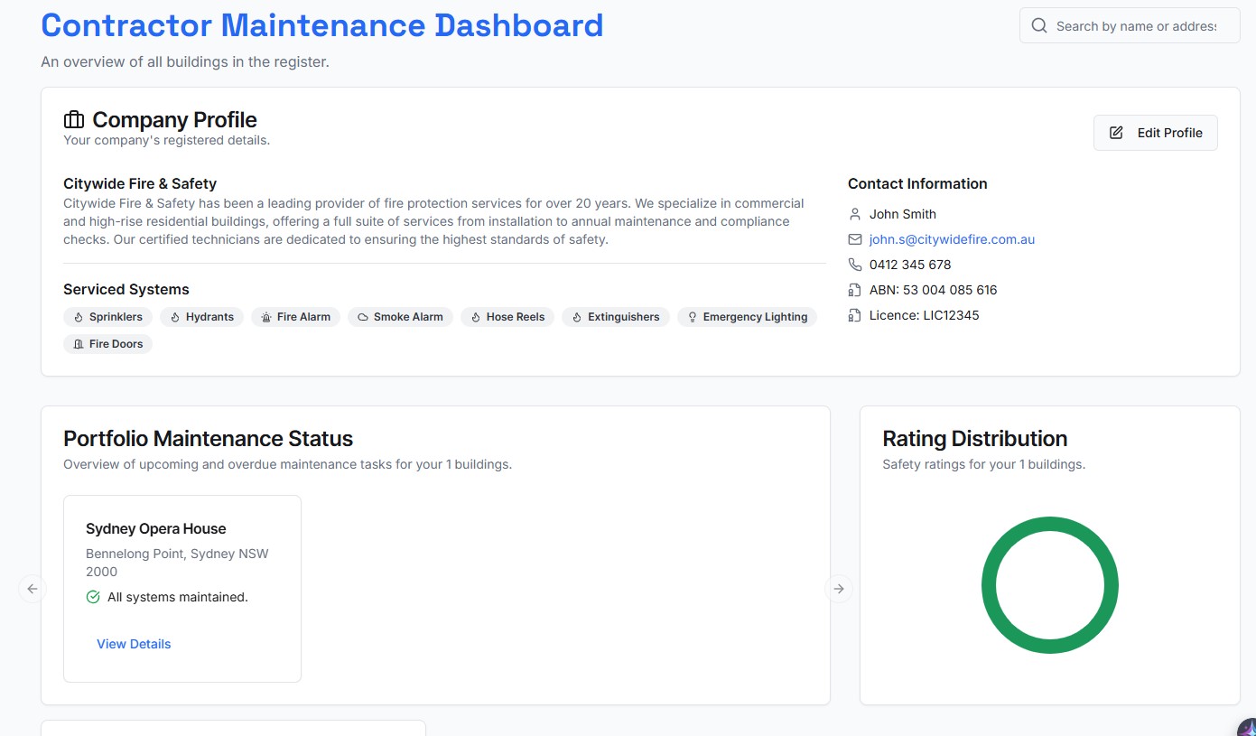
Task: Click the bulb icon on Emergency Lighting badge
Action: coord(692,316)
